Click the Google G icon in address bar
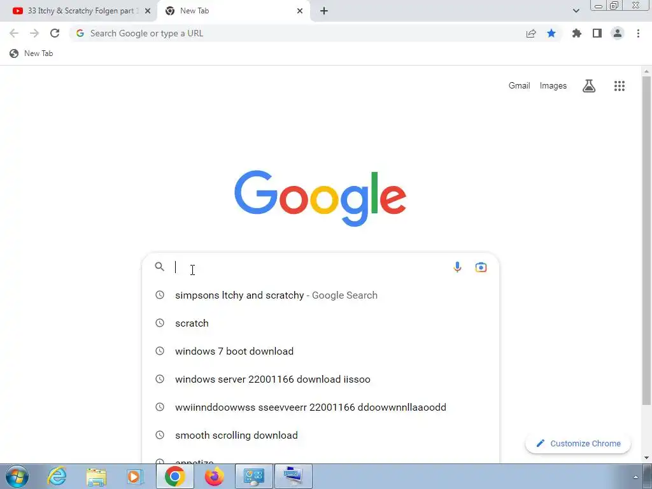The height and width of the screenshot is (489, 652). pos(80,33)
